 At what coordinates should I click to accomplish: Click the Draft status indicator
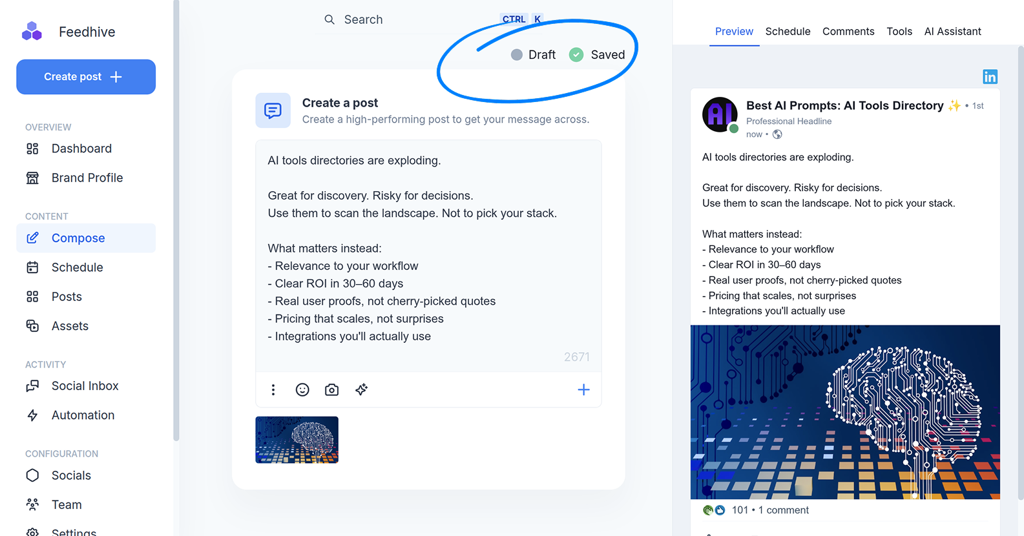click(533, 55)
